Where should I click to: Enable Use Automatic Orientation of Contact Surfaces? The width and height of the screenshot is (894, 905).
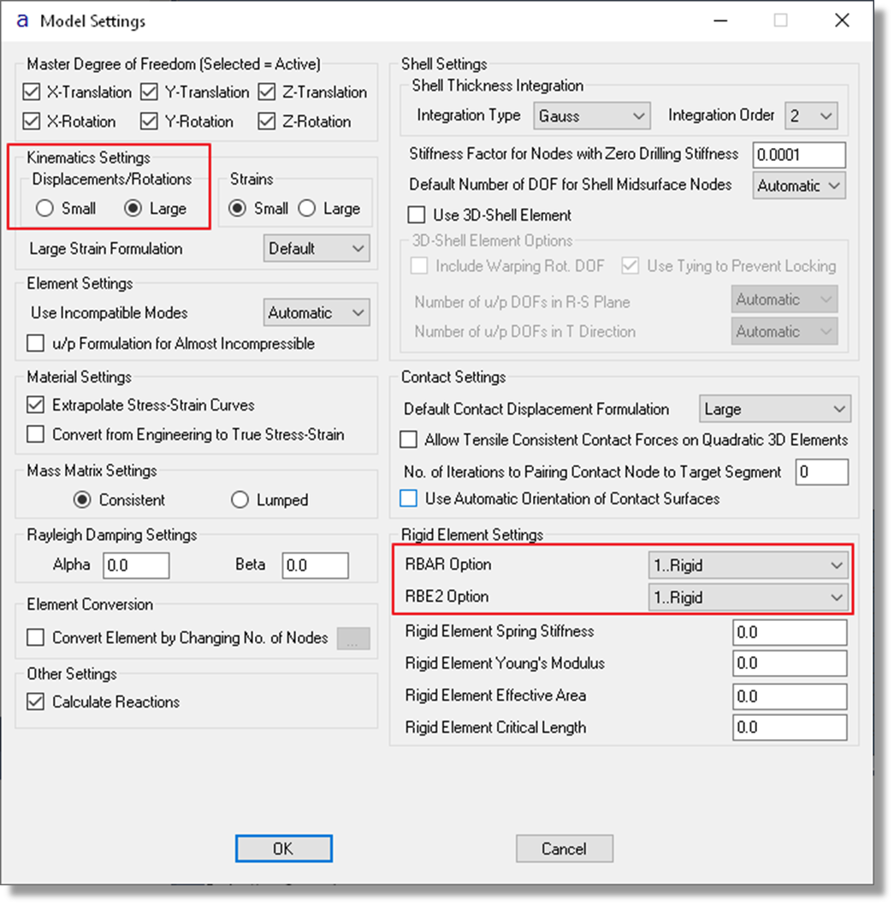tap(408, 498)
